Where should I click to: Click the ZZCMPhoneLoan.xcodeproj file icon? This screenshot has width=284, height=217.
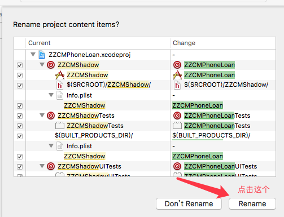coord(42,55)
